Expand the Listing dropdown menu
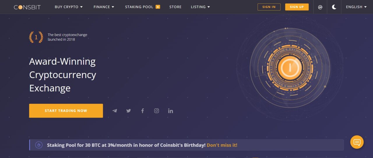Image resolution: width=373 pixels, height=158 pixels. [200, 7]
